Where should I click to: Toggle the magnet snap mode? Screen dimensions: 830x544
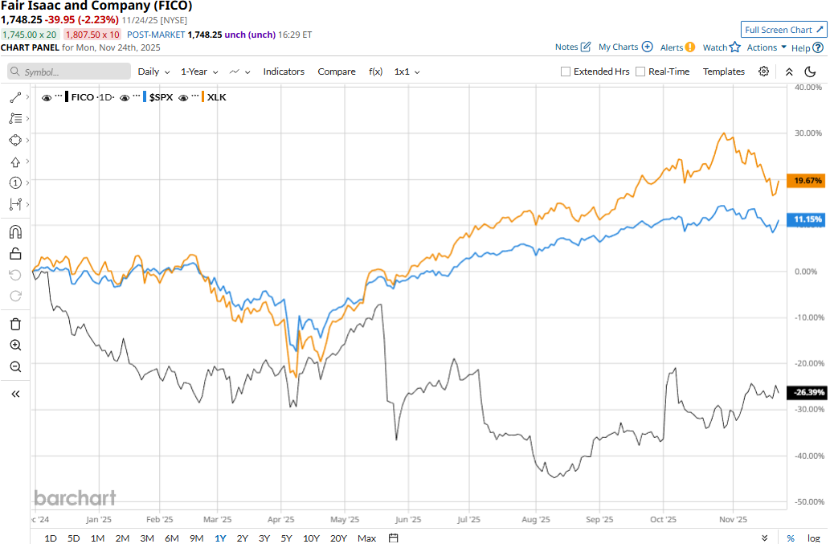pyautogui.click(x=15, y=231)
